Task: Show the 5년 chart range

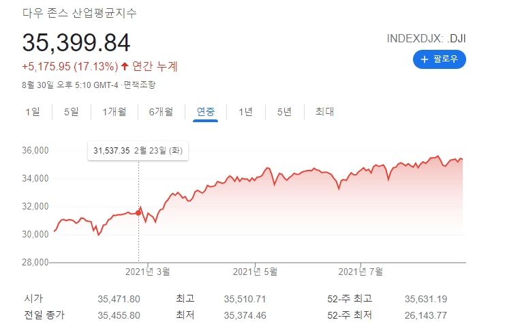Action: [x=284, y=112]
